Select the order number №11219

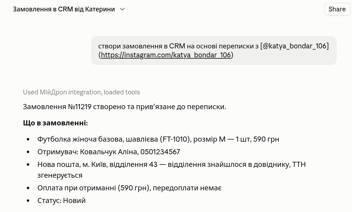(80, 107)
